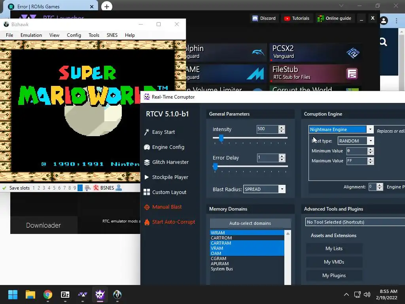Click the Intensity spinner arrows
The width and height of the screenshot is (405, 304).
(282, 129)
